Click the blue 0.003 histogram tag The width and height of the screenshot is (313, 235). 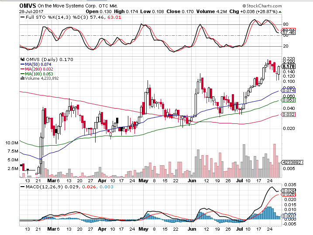coord(289,216)
